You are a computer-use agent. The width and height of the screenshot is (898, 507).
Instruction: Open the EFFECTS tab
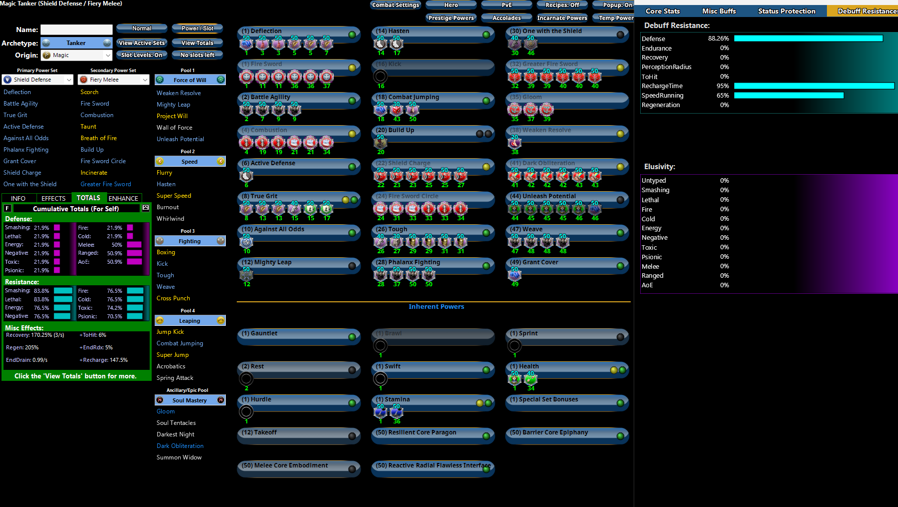53,198
